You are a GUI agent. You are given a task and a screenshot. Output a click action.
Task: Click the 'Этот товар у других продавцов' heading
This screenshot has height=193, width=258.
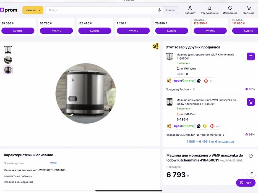(x=193, y=47)
